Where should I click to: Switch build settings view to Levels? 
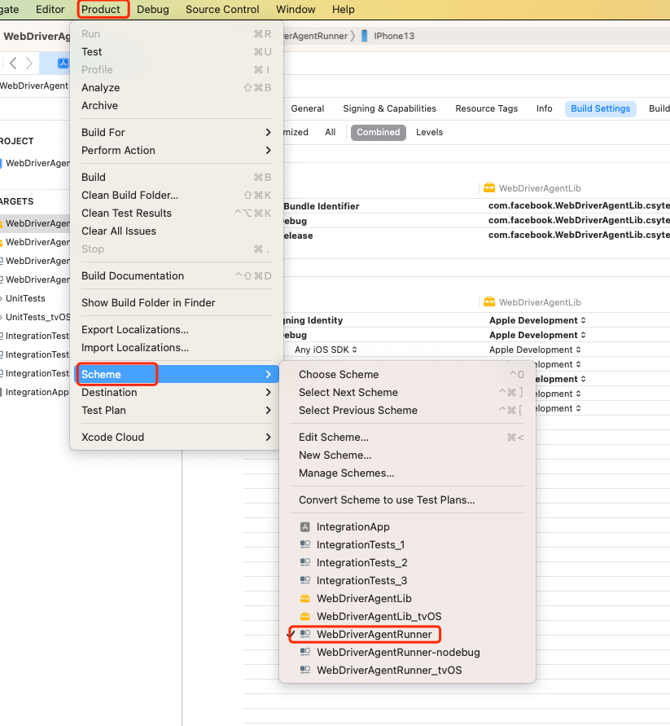pyautogui.click(x=429, y=132)
